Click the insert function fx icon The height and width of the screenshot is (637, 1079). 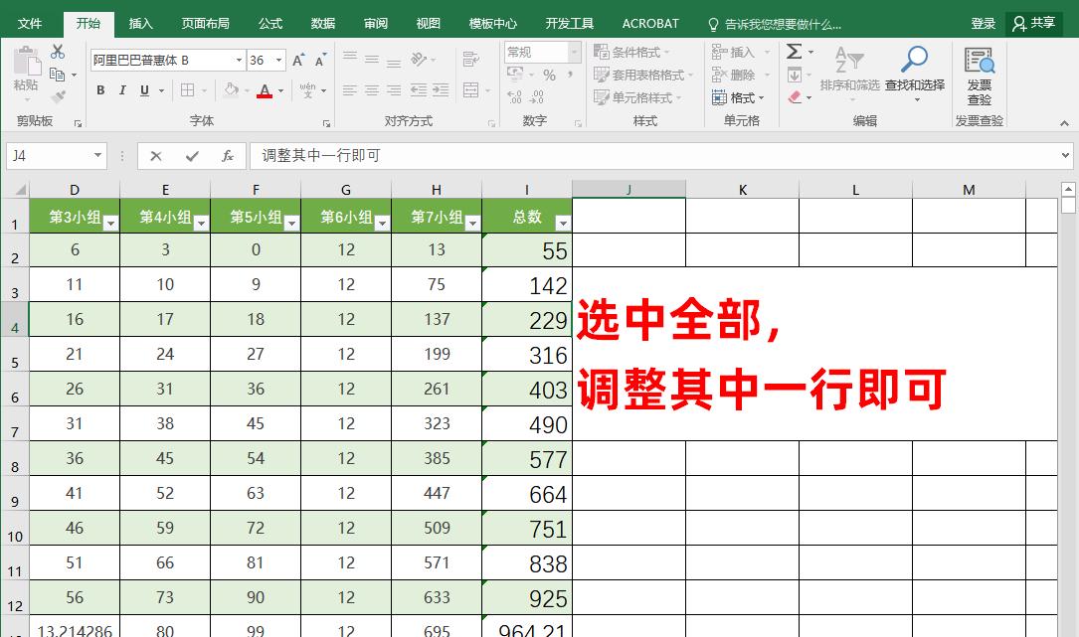[228, 156]
